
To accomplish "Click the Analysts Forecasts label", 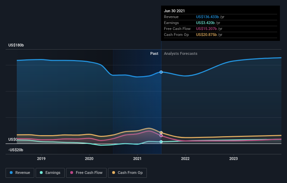I will pos(181,53).
